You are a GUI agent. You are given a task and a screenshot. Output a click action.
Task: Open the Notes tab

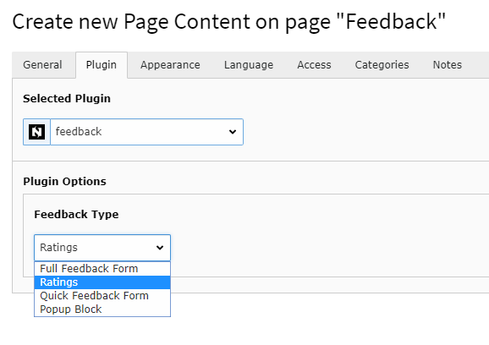click(448, 65)
